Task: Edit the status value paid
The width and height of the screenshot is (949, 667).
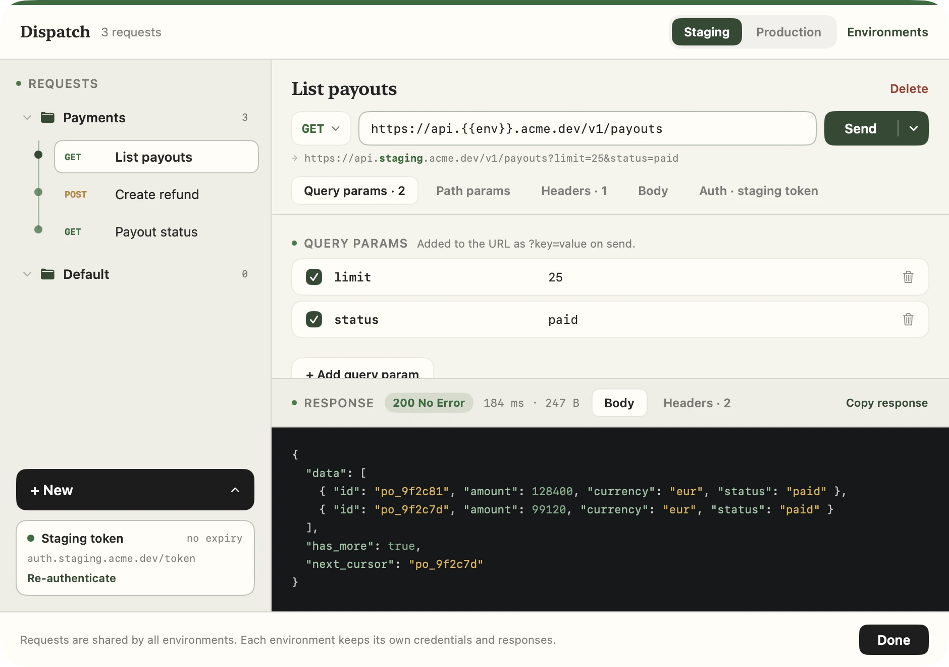Action: 563,319
